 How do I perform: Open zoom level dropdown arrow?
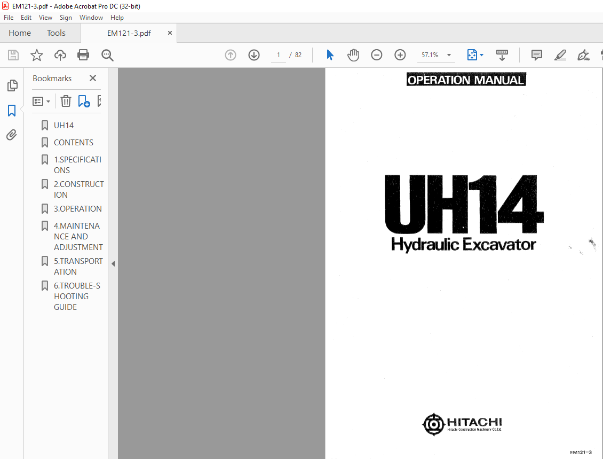pyautogui.click(x=449, y=55)
